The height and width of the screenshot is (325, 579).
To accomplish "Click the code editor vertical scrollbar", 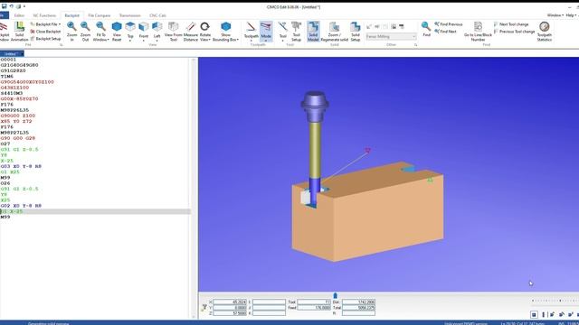I will tap(194, 188).
